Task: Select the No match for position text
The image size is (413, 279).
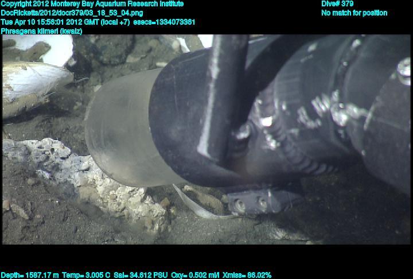Action: (354, 13)
